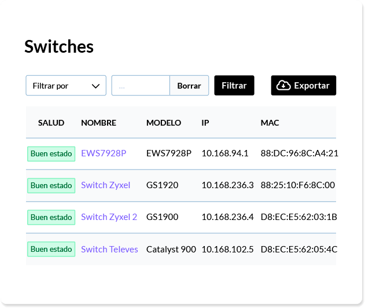This screenshot has width=365, height=308.
Task: Focus the filter text input field
Action: [141, 86]
